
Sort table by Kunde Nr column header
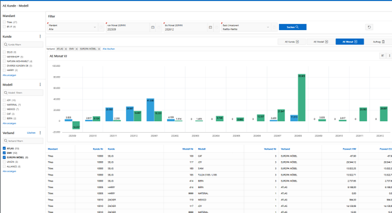point(98,149)
